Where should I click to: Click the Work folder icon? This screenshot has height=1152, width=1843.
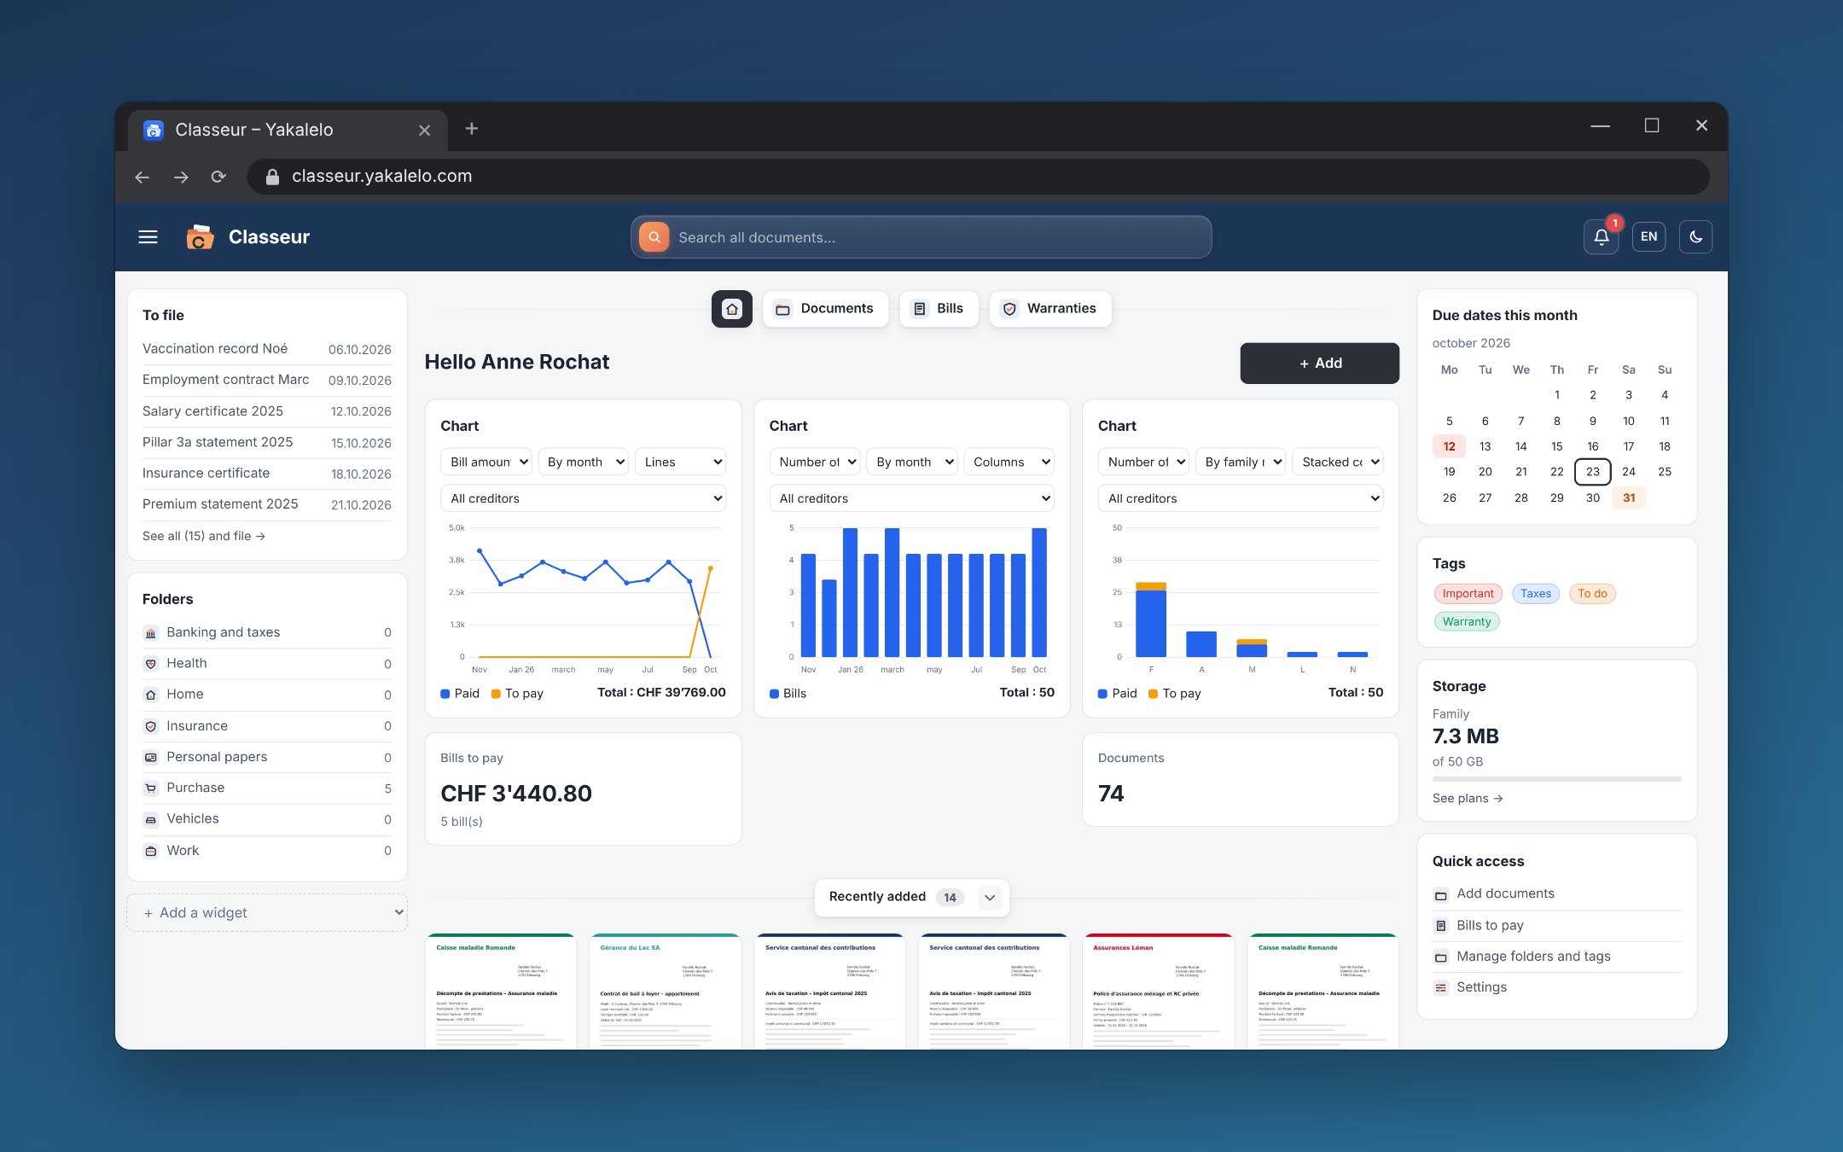pyautogui.click(x=151, y=851)
